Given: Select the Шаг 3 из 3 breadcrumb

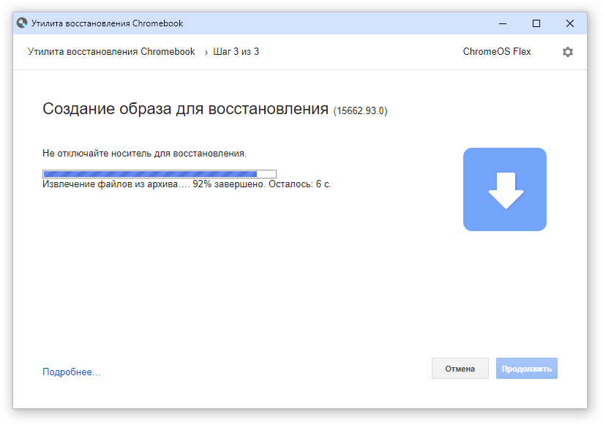Looking at the screenshot, I should 236,51.
